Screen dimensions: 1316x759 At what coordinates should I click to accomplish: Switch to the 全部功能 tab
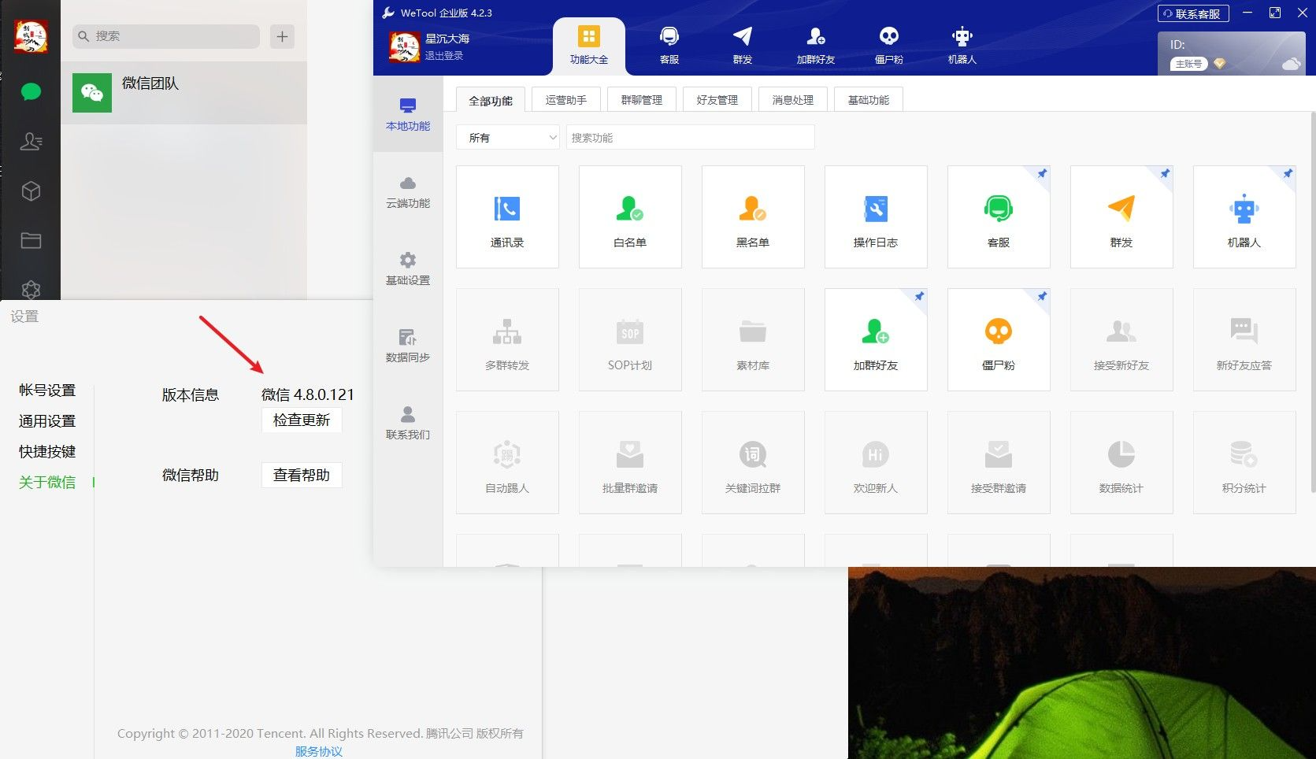(491, 100)
